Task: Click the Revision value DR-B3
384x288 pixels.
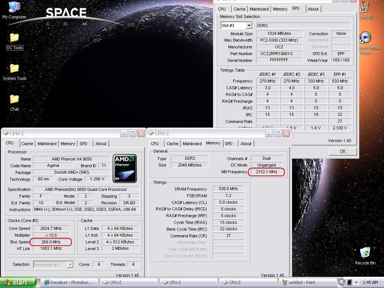Action: (129, 203)
